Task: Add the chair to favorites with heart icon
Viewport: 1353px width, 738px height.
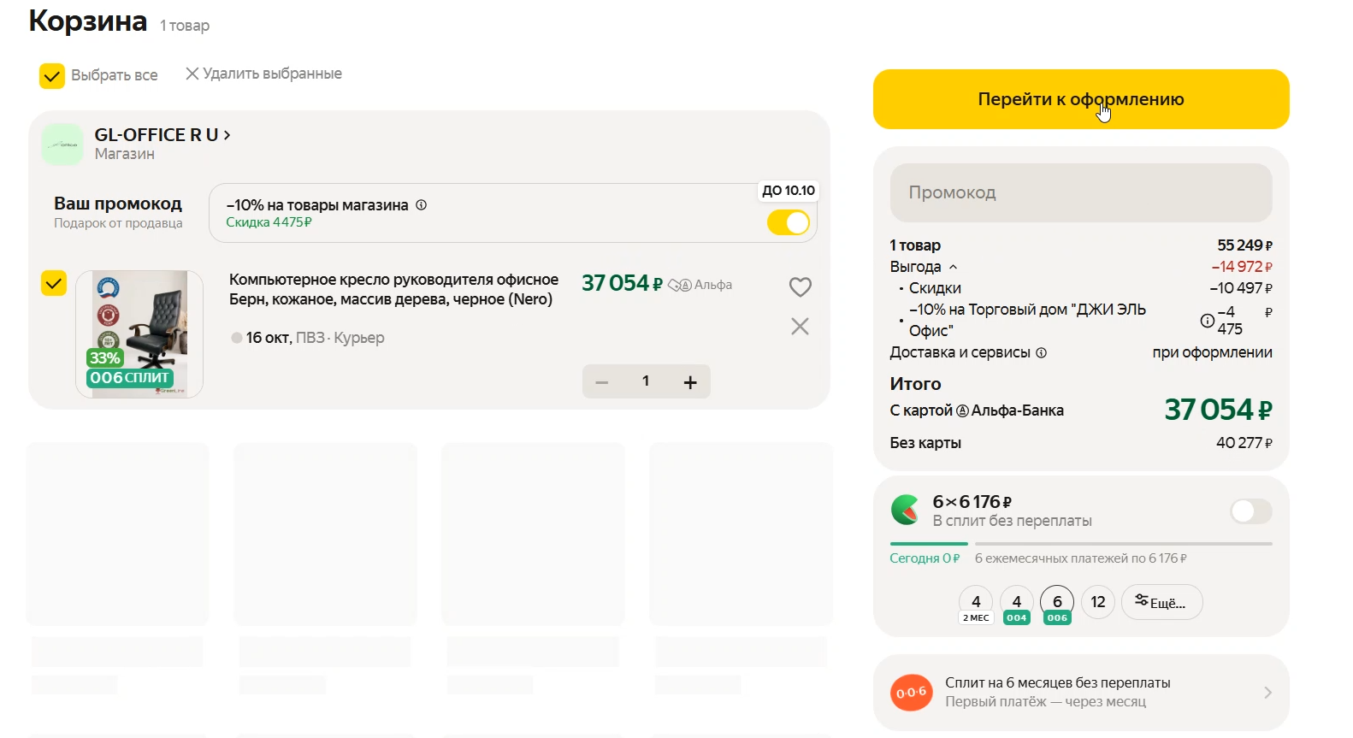Action: [800, 287]
